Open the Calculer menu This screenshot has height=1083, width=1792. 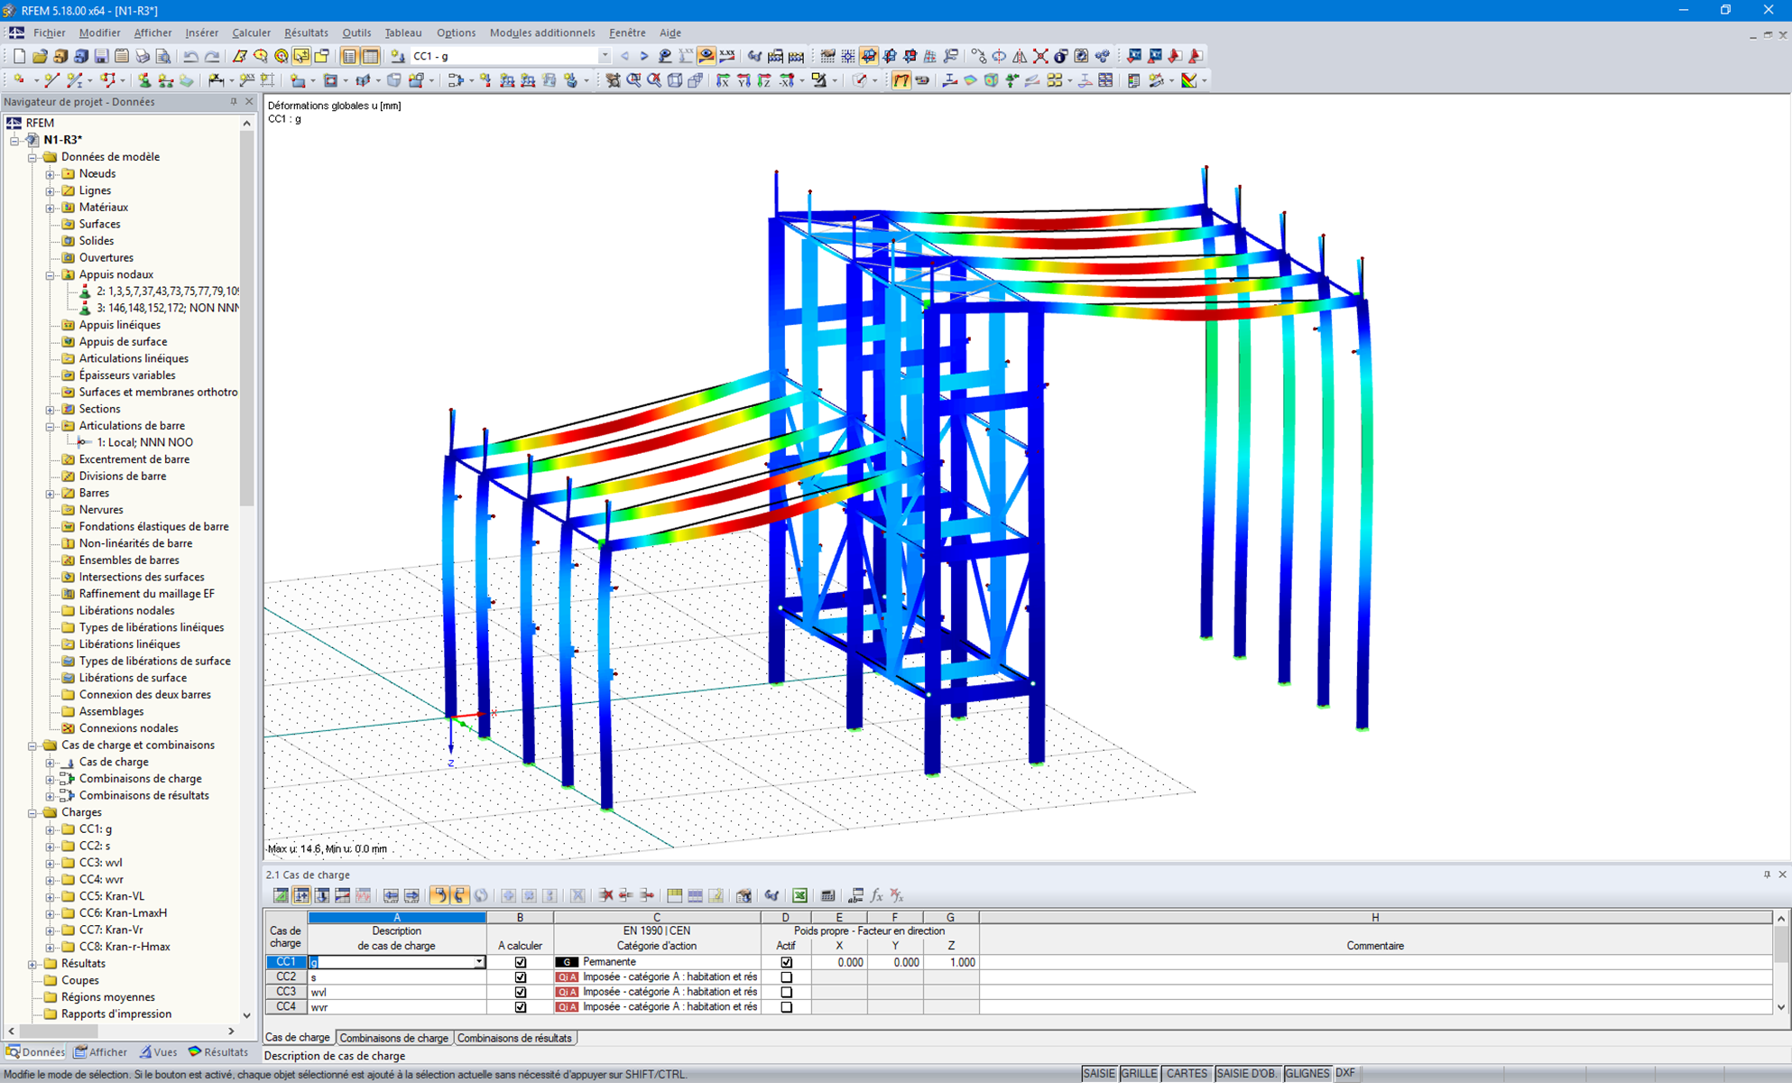pos(251,32)
